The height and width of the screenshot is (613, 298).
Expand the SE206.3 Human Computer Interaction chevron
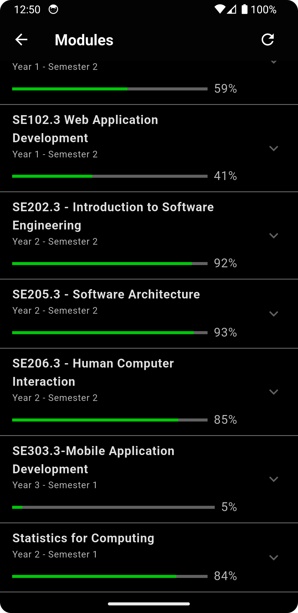click(x=273, y=392)
